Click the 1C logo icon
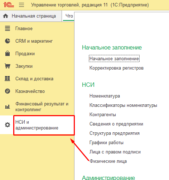The width and height of the screenshot is (169, 180). [x=9, y=5]
